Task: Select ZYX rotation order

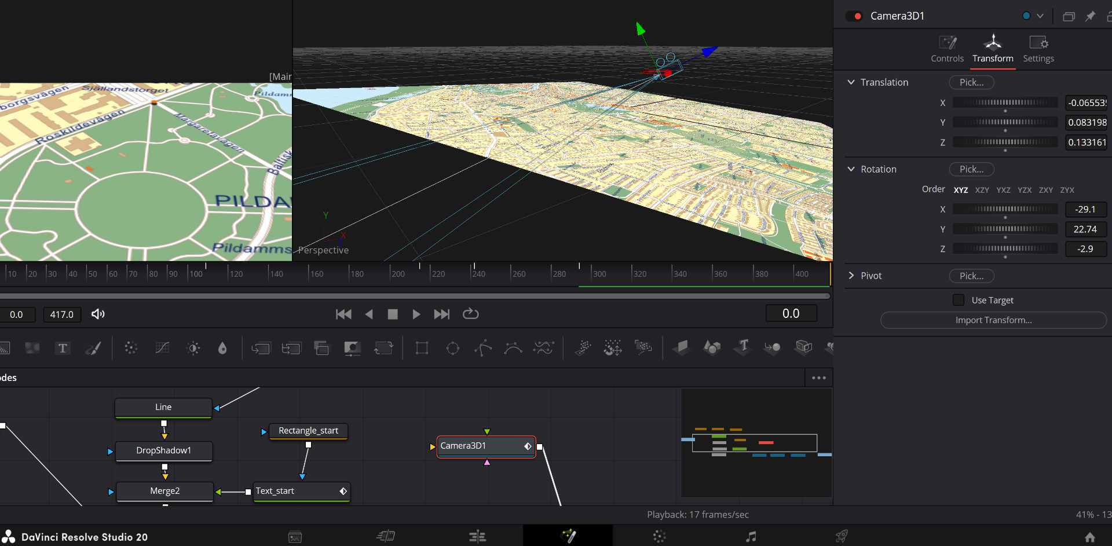Action: (1067, 190)
